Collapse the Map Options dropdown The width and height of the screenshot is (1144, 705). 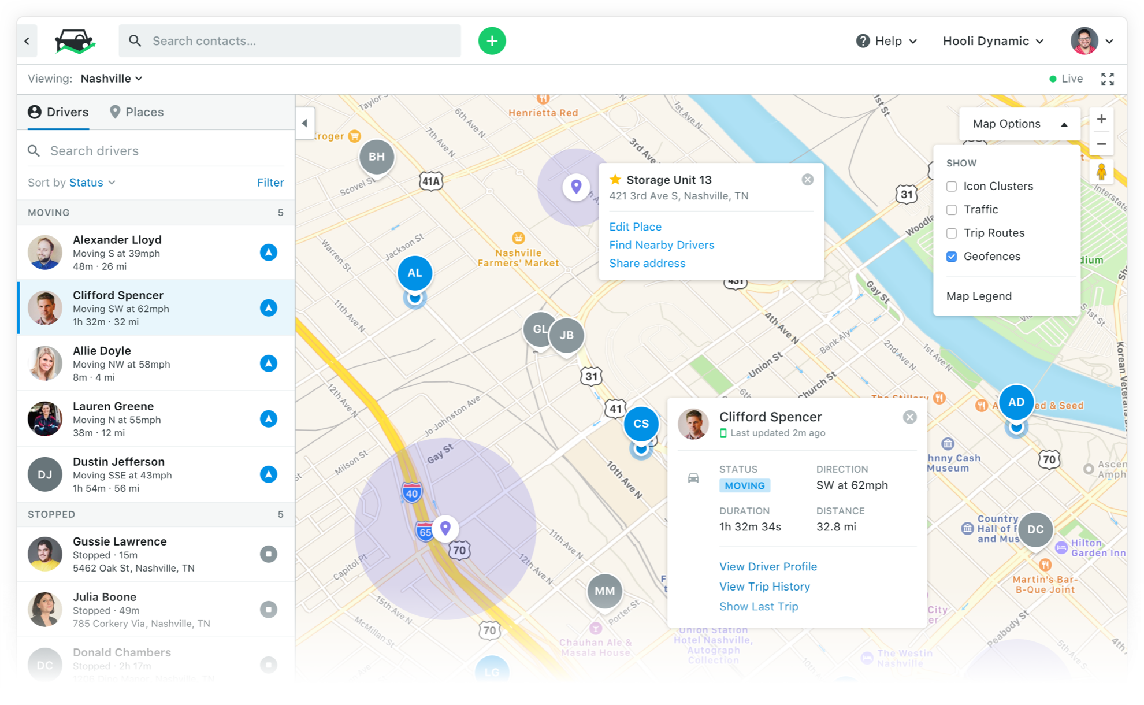tap(1020, 124)
